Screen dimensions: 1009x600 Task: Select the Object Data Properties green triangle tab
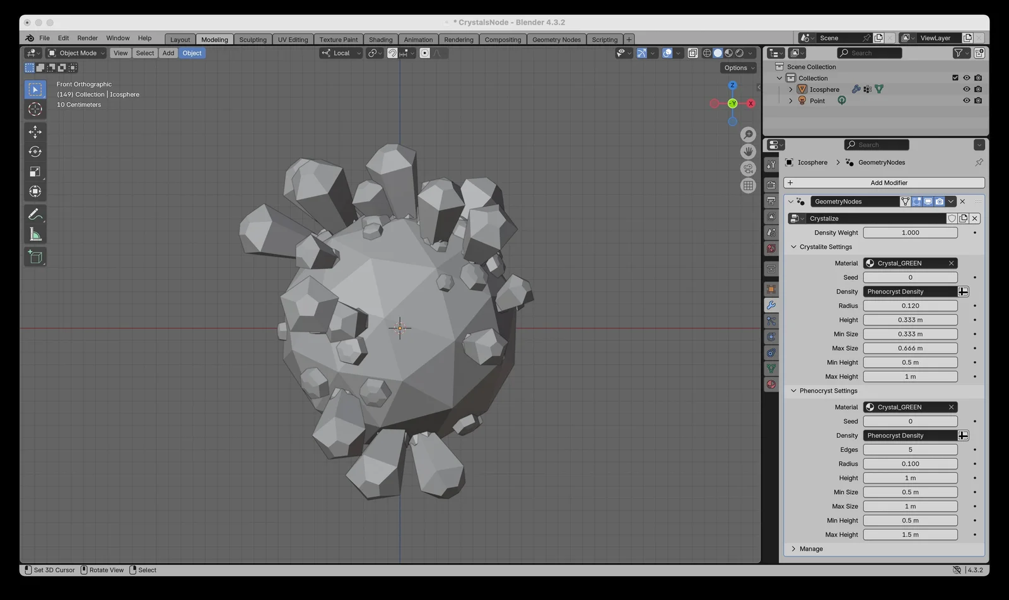tap(771, 368)
